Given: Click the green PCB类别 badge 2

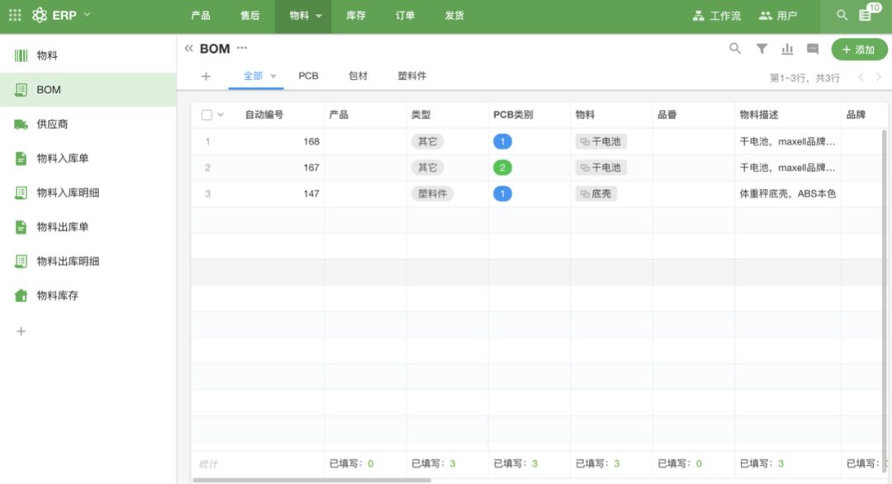Looking at the screenshot, I should [502, 168].
